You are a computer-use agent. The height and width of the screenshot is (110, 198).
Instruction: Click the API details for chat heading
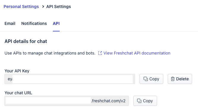tap(26, 42)
